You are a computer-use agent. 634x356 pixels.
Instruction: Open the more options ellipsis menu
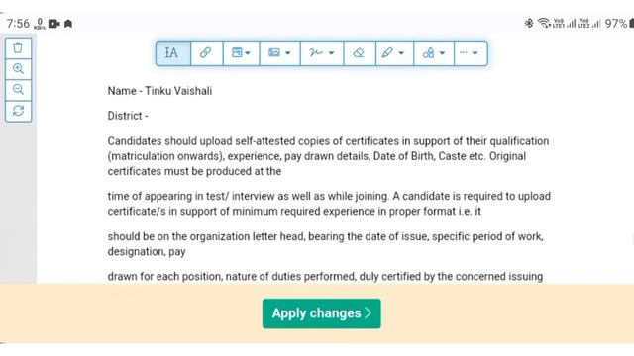tap(469, 52)
